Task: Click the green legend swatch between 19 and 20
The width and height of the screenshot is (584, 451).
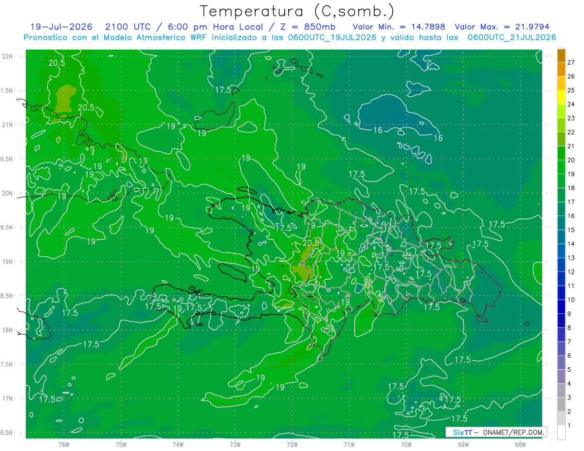Action: (x=561, y=167)
